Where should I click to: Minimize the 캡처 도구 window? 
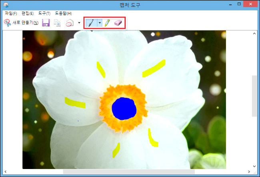coord(230,4)
